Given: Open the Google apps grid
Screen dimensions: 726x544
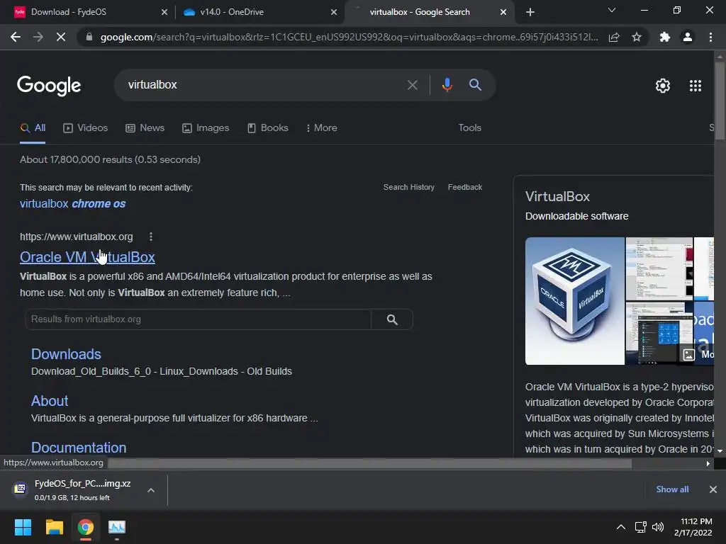Looking at the screenshot, I should (696, 86).
